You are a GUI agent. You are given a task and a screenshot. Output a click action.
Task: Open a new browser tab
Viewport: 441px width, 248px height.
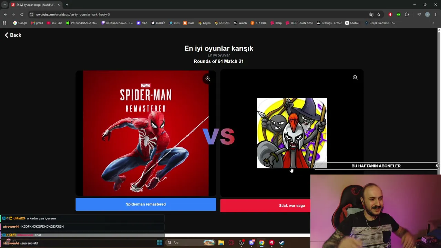pos(67,5)
